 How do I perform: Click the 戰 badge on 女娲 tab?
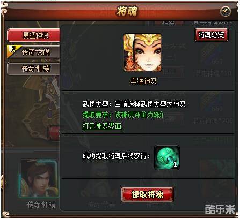(12, 50)
